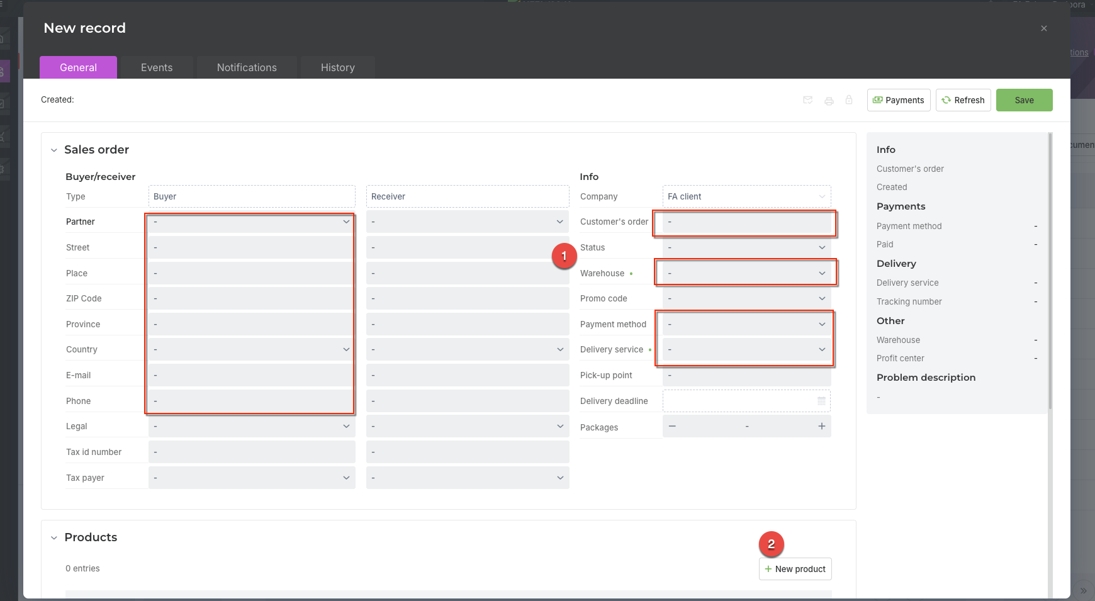The height and width of the screenshot is (601, 1095).
Task: Collapse the Products section
Action: (x=54, y=537)
